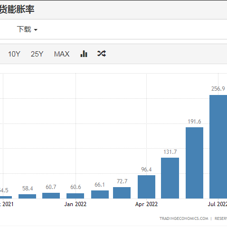Click the bar labeled 131.7
The width and height of the screenshot is (227, 227).
tap(170, 178)
